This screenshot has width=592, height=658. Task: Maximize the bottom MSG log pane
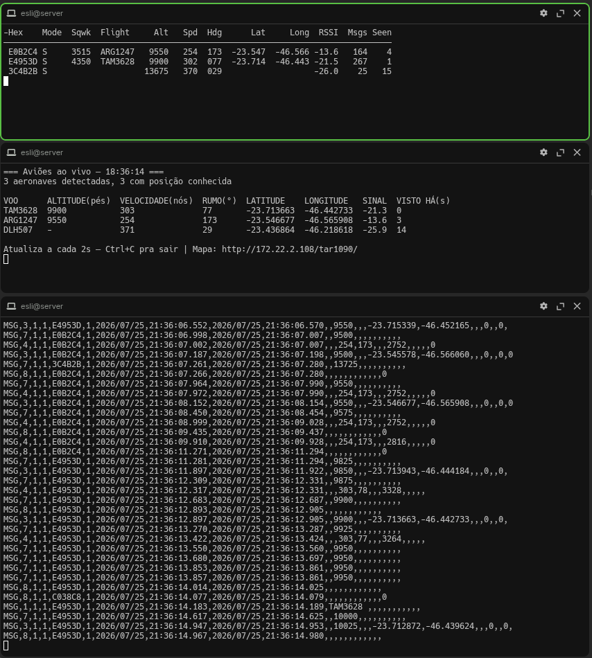coord(560,306)
